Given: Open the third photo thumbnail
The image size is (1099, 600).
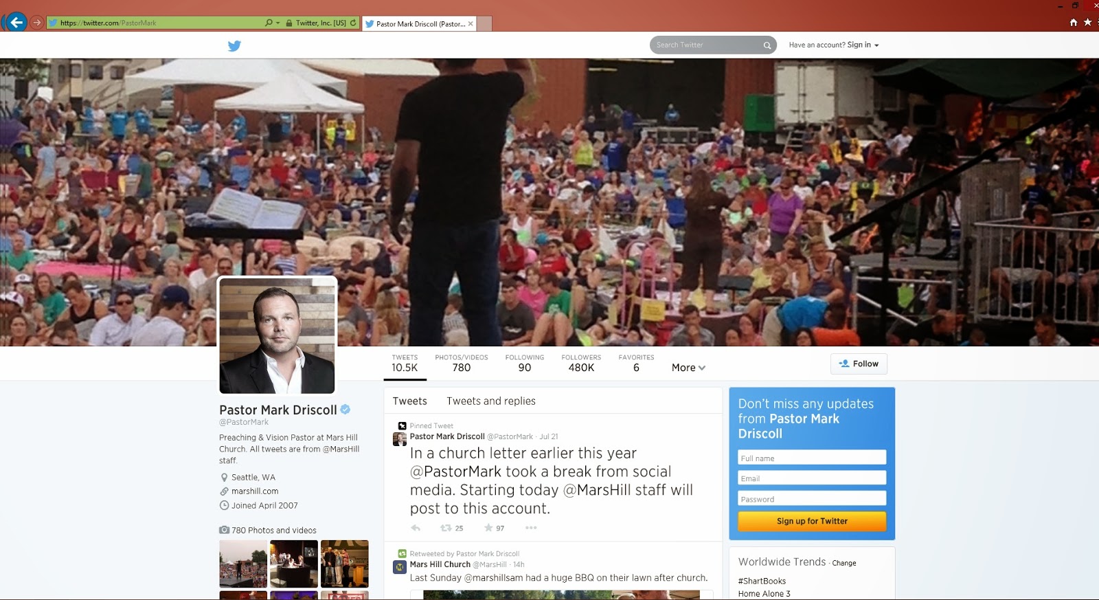Looking at the screenshot, I should [345, 564].
